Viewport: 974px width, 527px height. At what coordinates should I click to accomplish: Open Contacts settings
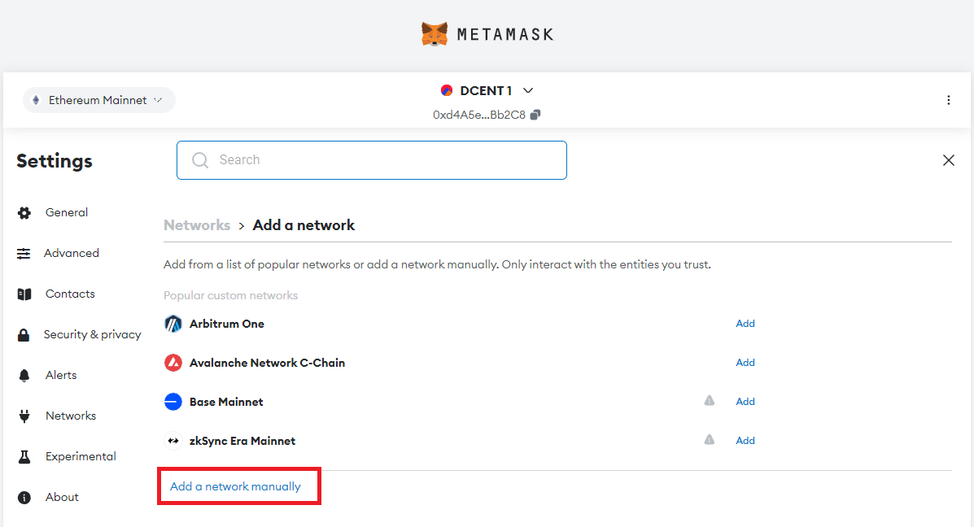click(x=70, y=294)
